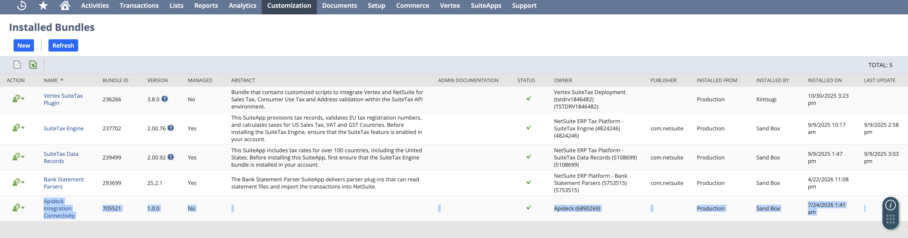Select version 25.2.1 cell
Viewport: 908px width, 238px height.
pyautogui.click(x=155, y=183)
